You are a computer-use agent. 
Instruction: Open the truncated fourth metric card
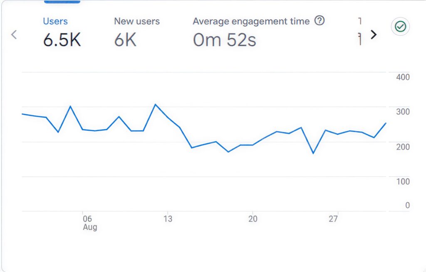[360, 29]
